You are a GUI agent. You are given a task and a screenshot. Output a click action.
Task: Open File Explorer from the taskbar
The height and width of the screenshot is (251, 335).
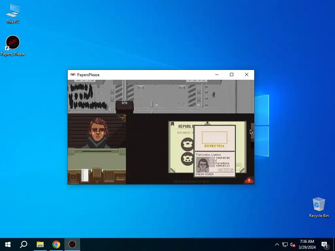pos(40,244)
